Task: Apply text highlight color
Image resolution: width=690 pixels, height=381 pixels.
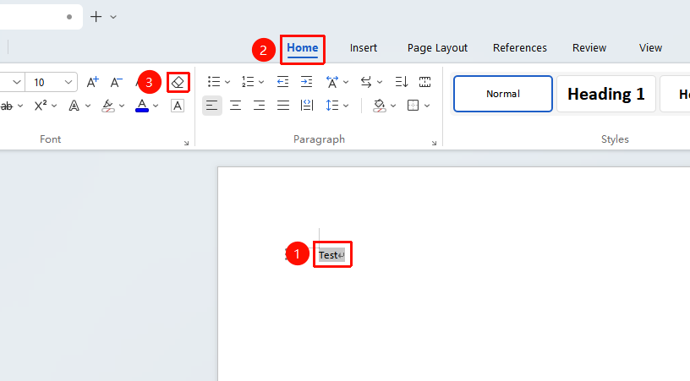Action: [108, 106]
